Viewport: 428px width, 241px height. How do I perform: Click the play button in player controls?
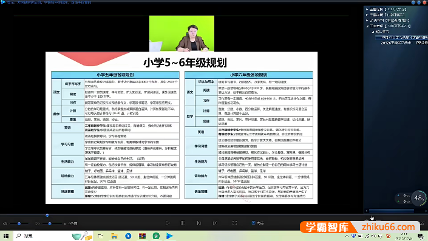point(168,223)
